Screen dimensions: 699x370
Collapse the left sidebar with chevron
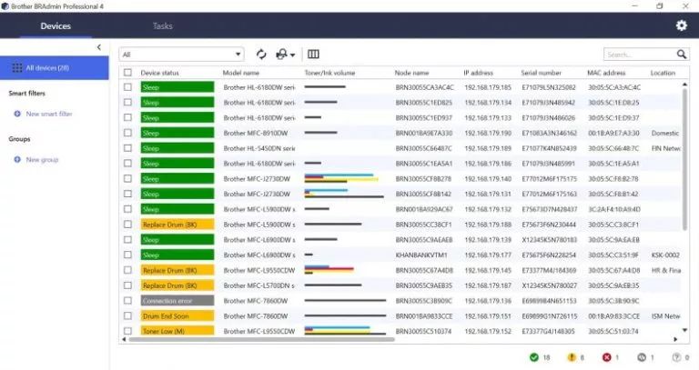tap(99, 46)
